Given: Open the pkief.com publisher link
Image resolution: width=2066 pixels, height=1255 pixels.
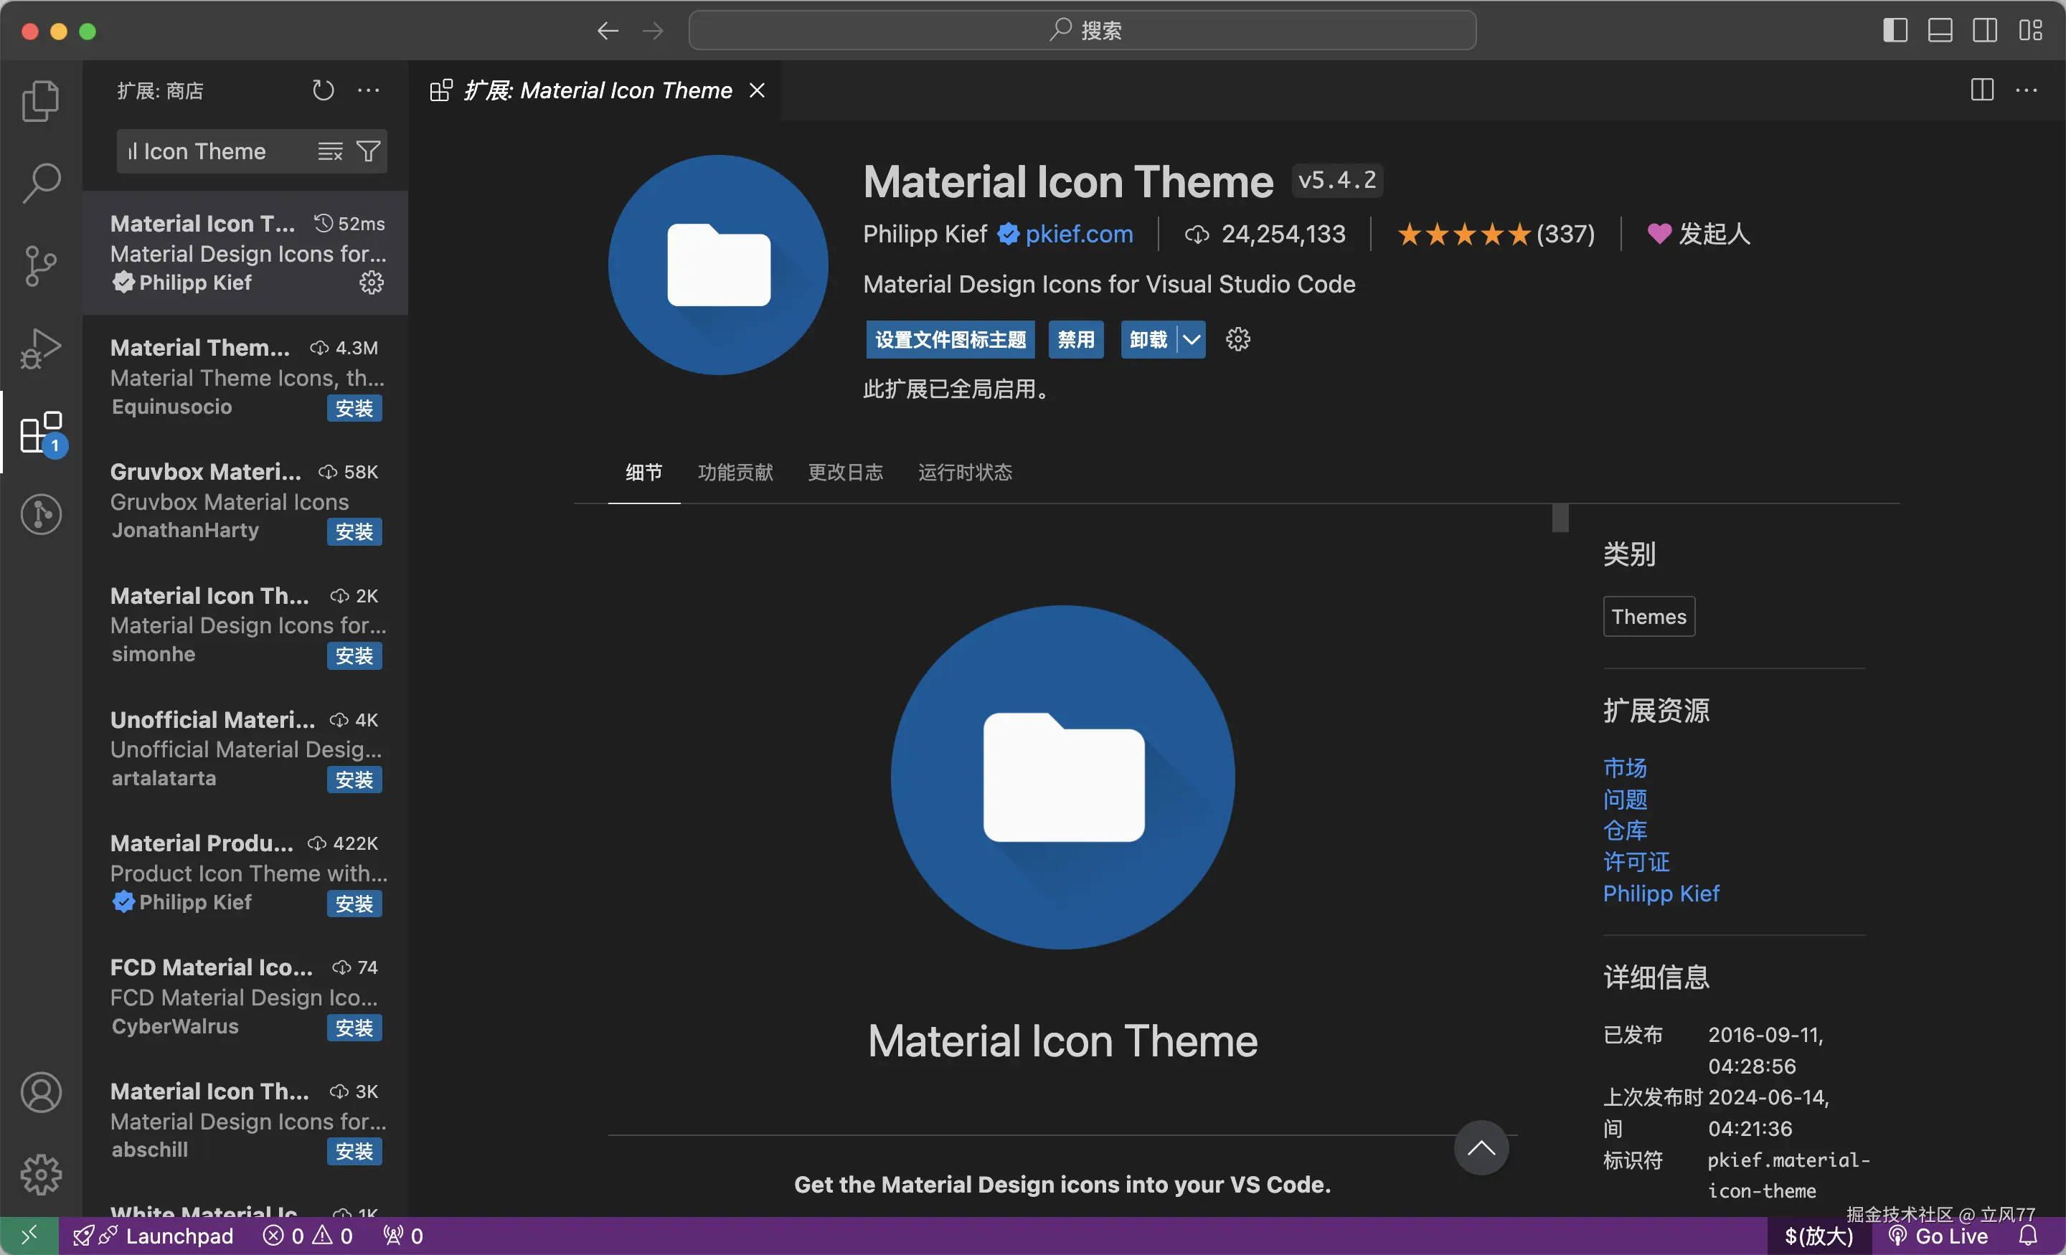Looking at the screenshot, I should [x=1078, y=234].
